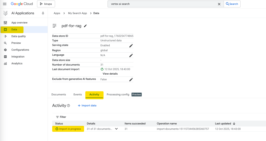Edit the pdf-for-rag data store name
The image size is (266, 141).
pos(85,26)
